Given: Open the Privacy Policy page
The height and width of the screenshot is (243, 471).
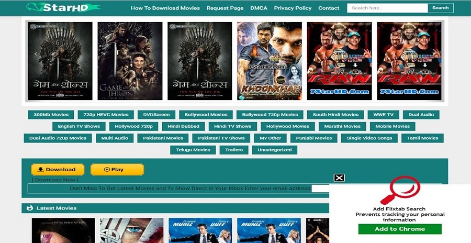Looking at the screenshot, I should click(293, 8).
